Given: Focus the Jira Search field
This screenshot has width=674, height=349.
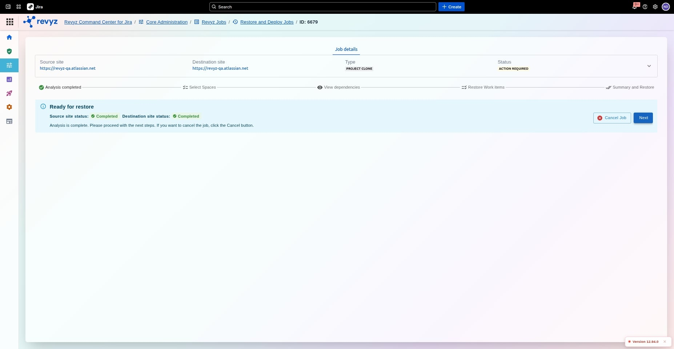Looking at the screenshot, I should [323, 7].
